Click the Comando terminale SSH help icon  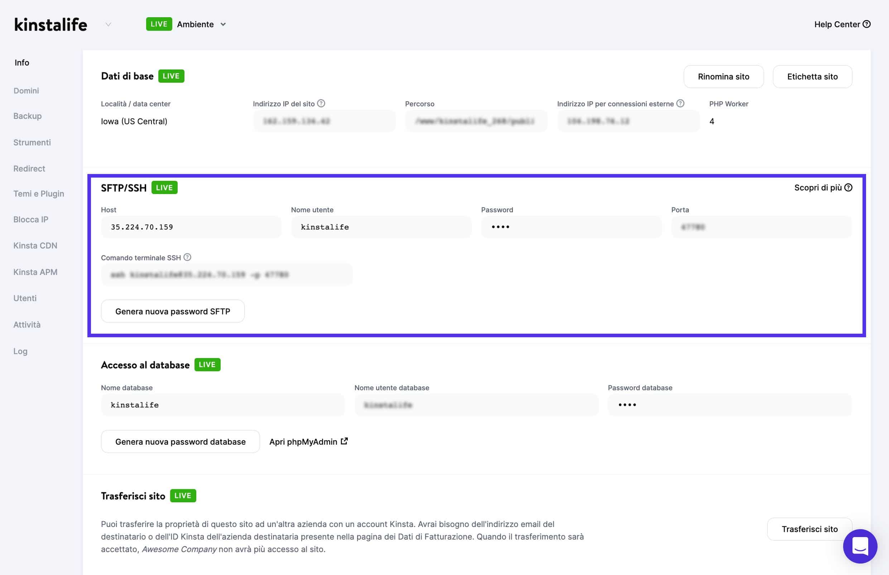(x=187, y=257)
